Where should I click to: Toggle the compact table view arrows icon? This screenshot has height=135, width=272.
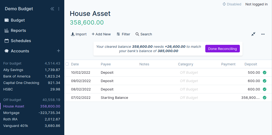click(253, 34)
